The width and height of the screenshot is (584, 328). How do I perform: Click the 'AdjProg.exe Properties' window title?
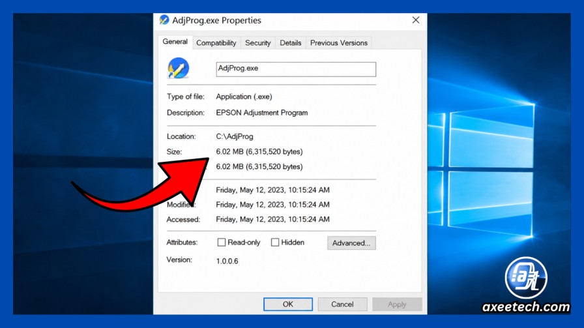[216, 20]
